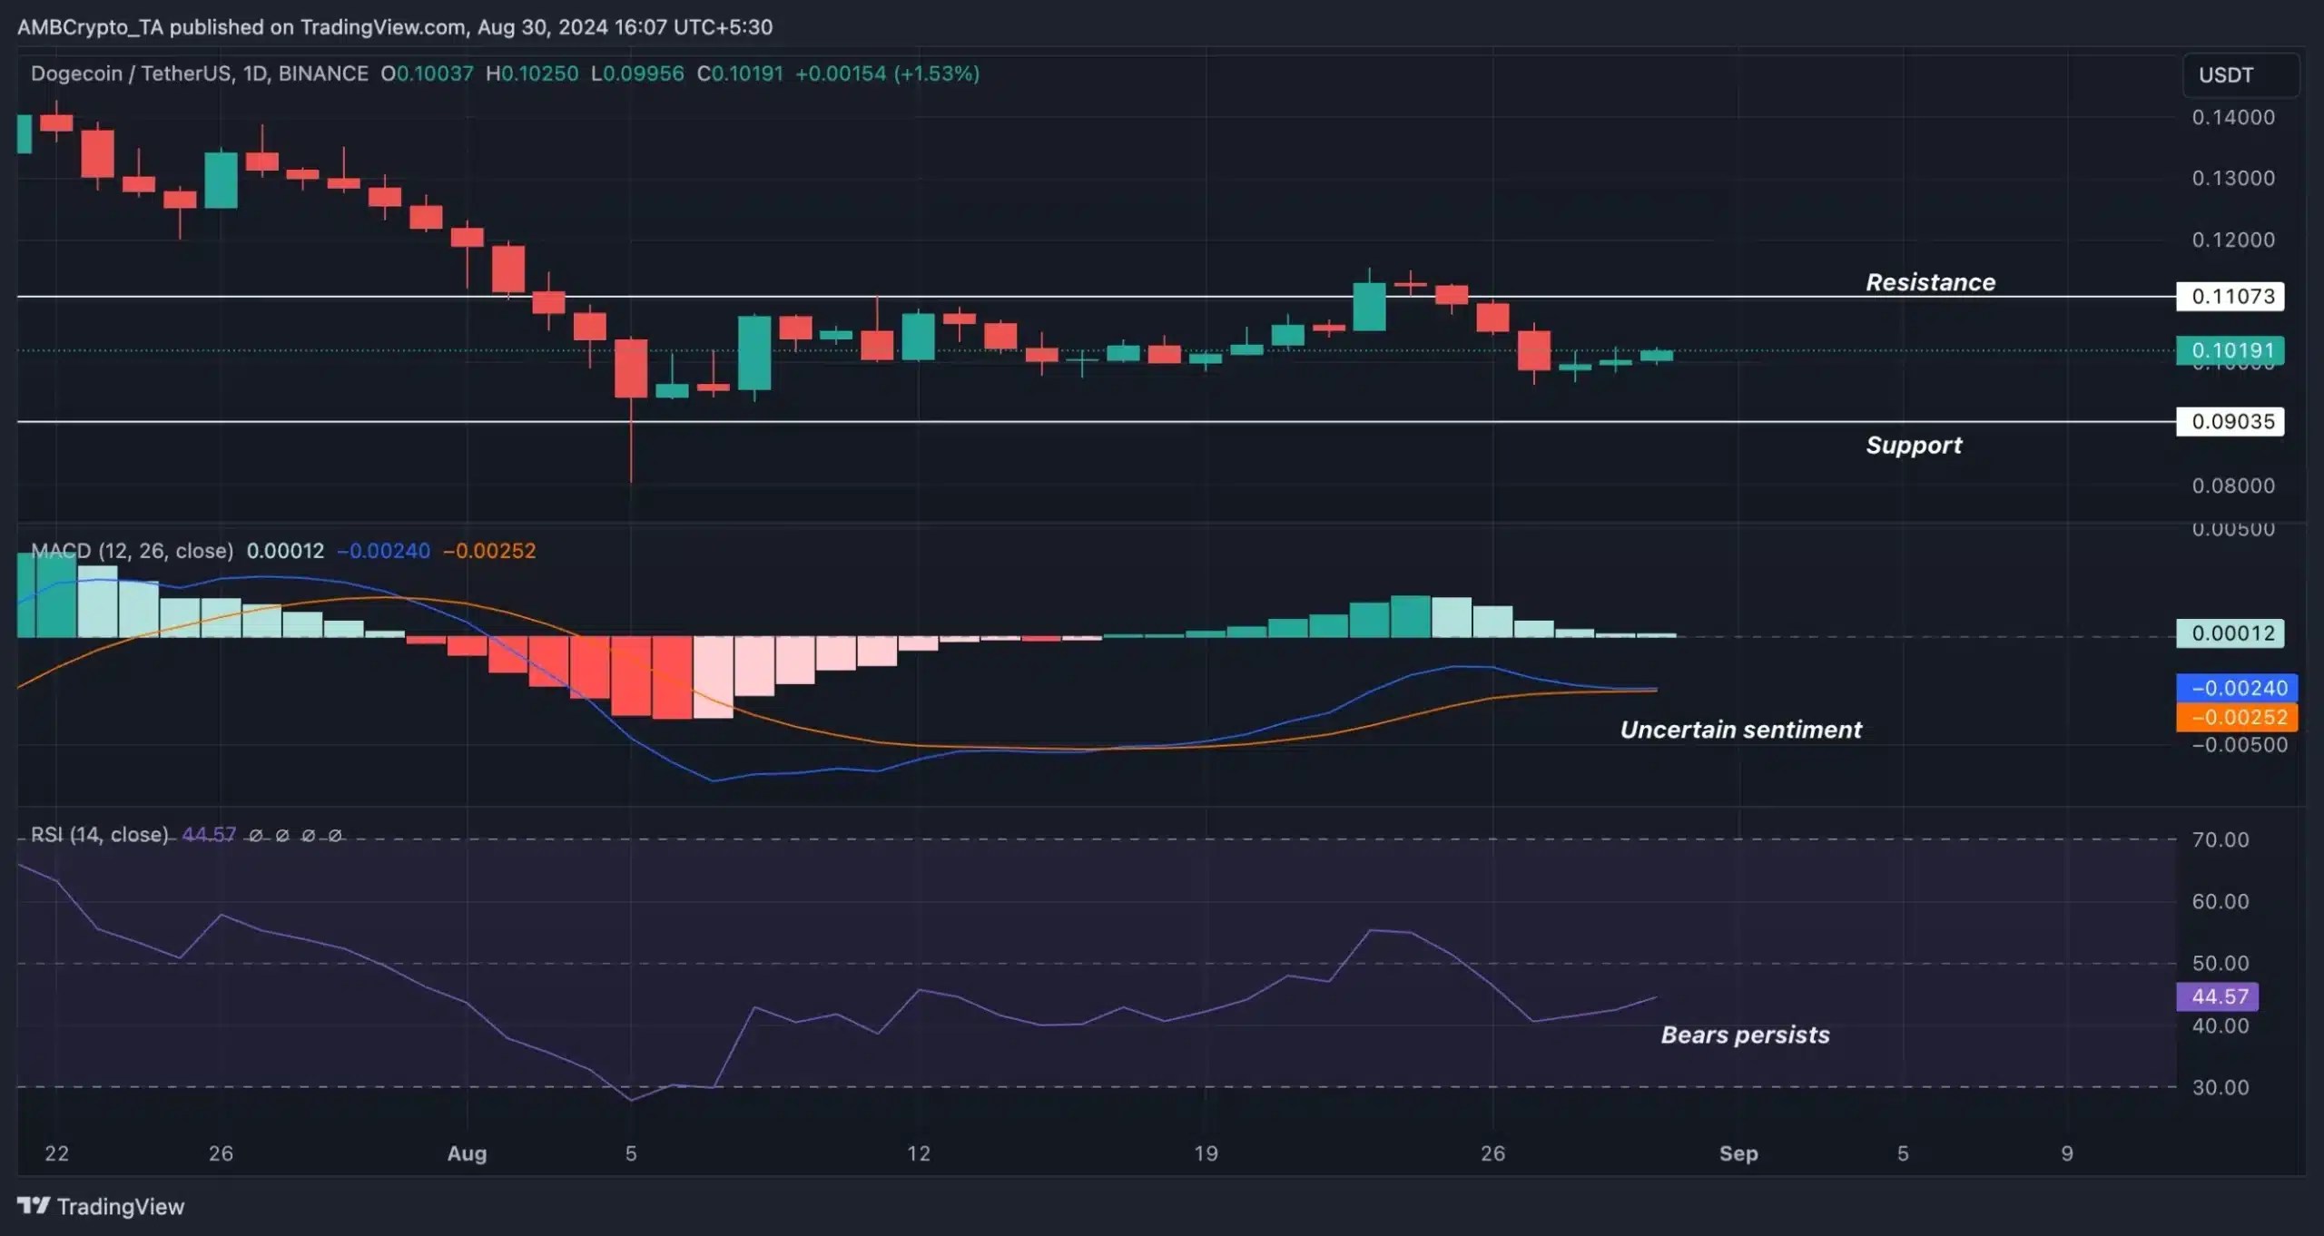
Task: Click the purple 44.57 RSI value badge
Action: point(2217,996)
